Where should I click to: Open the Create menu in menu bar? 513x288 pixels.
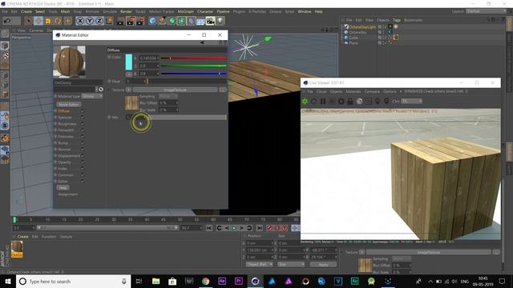(x=26, y=11)
